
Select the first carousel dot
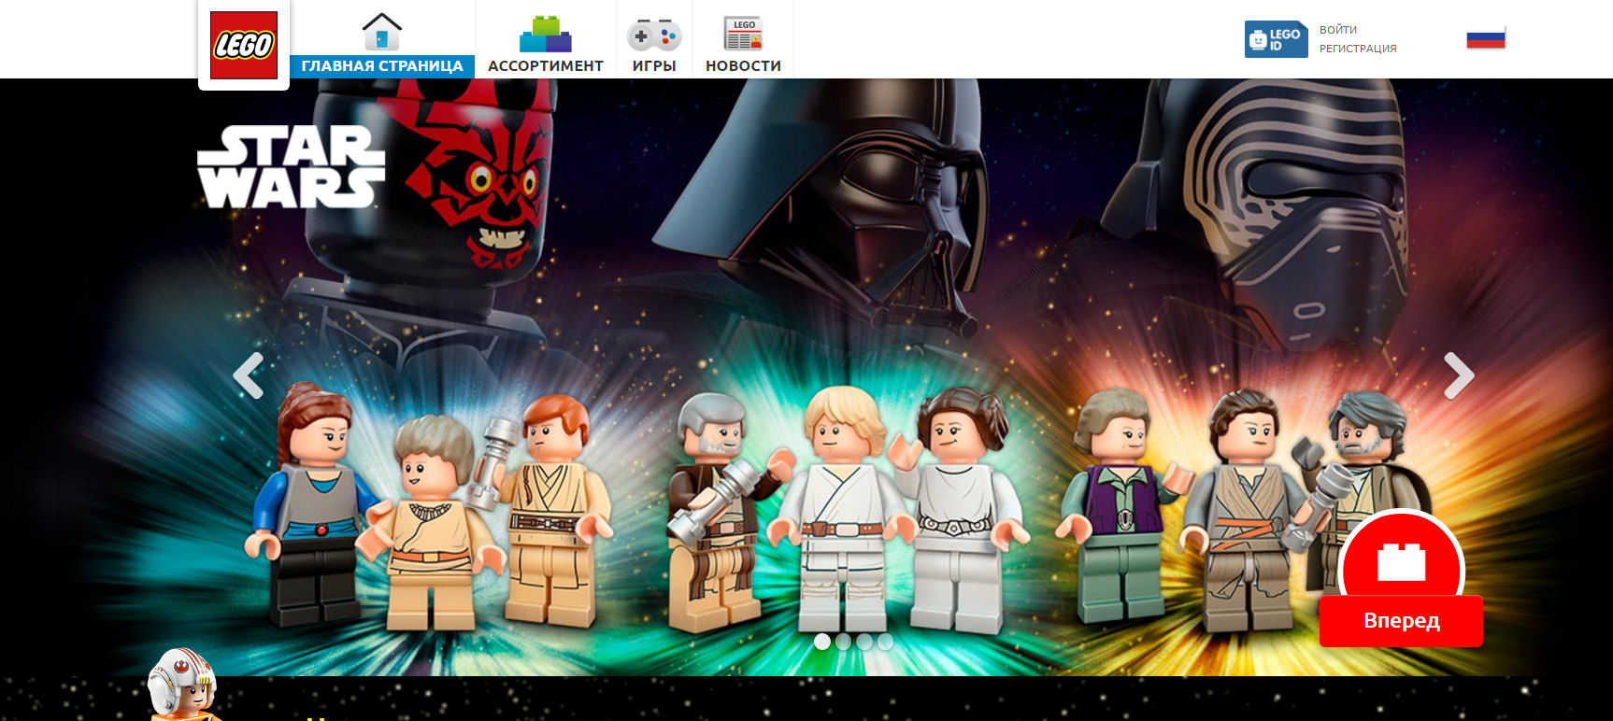coord(822,642)
